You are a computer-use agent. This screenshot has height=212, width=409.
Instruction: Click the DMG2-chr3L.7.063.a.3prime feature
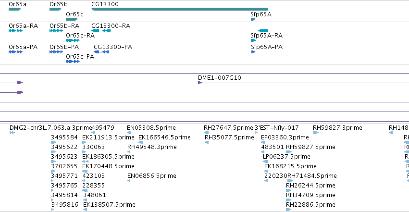click(12, 133)
